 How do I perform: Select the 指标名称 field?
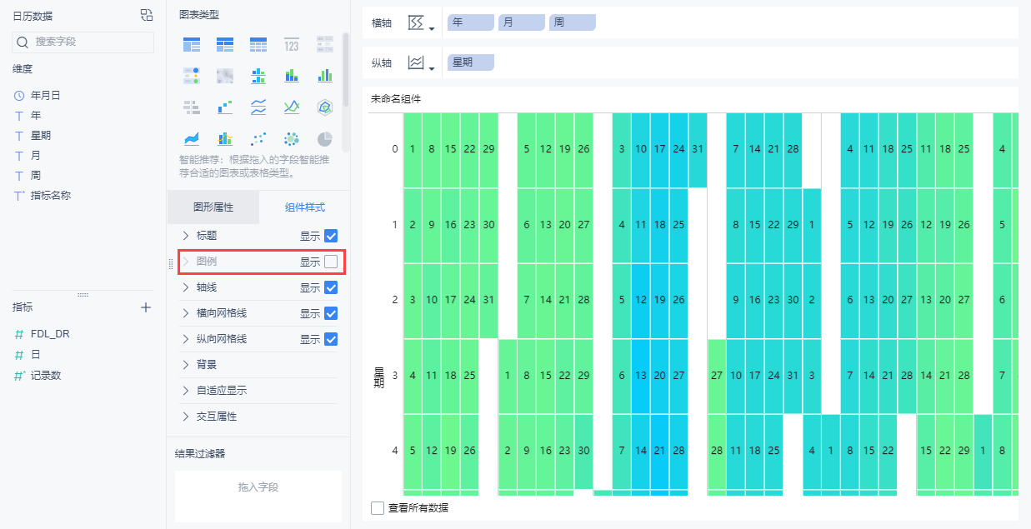[51, 196]
